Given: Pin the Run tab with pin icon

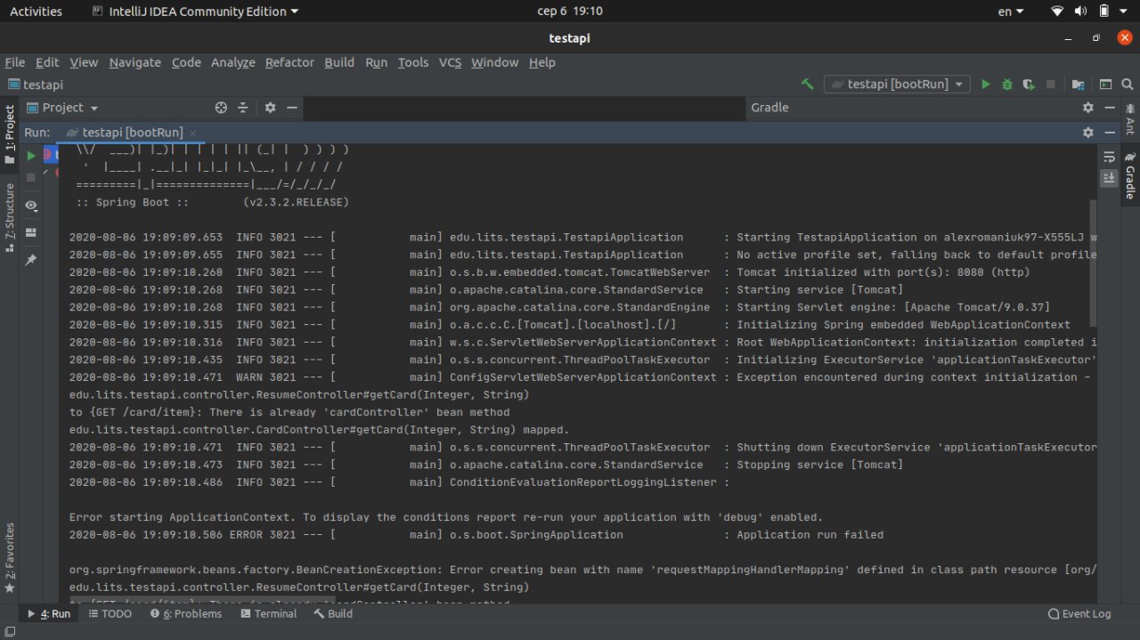Looking at the screenshot, I should coord(31,259).
